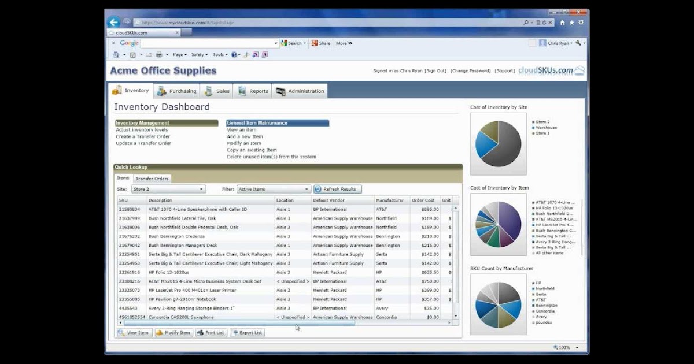Viewport: 694px width, 364px height.
Task: Switch to the Administration tab
Action: 300,91
